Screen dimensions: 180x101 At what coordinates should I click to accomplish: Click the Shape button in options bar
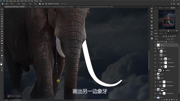pyautogui.click(x=35, y=4)
